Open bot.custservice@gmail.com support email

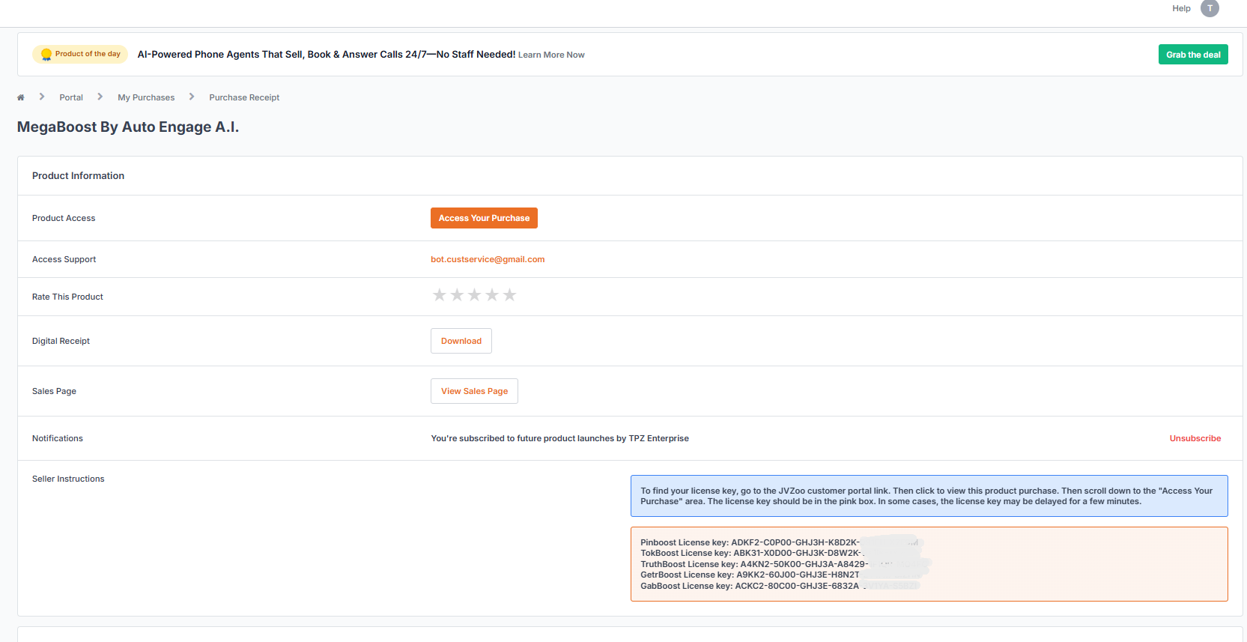488,259
